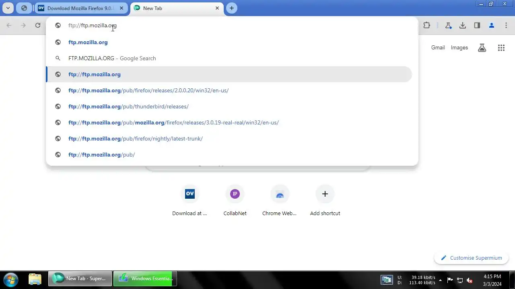Viewport: 515px width, 289px height.
Task: Switch to Download Mozilla Firefox 9.0 tab
Action: click(80, 8)
